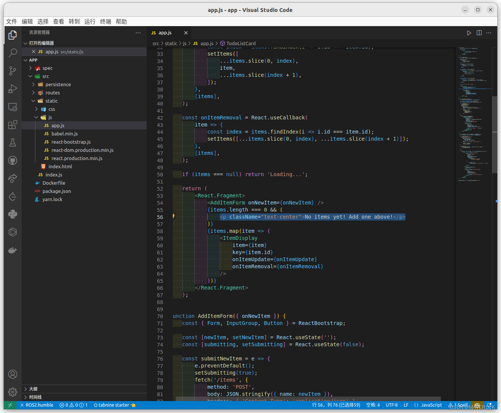The height and width of the screenshot is (413, 501).
Task: Expand the Outline (大纲) section
Action: point(84,389)
